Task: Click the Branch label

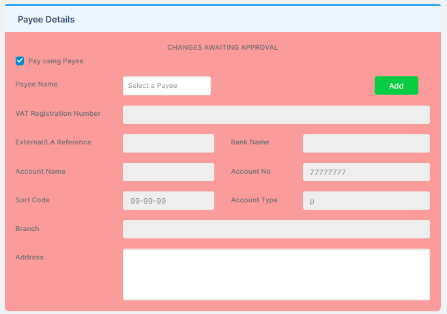Action: click(27, 229)
